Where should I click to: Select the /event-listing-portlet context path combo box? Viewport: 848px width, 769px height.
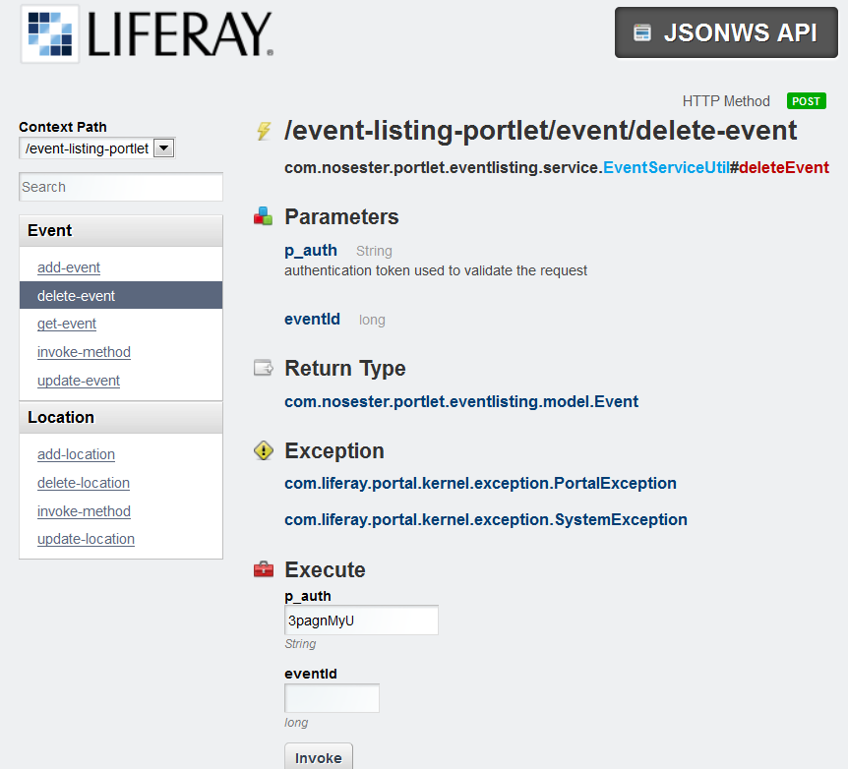pos(96,148)
